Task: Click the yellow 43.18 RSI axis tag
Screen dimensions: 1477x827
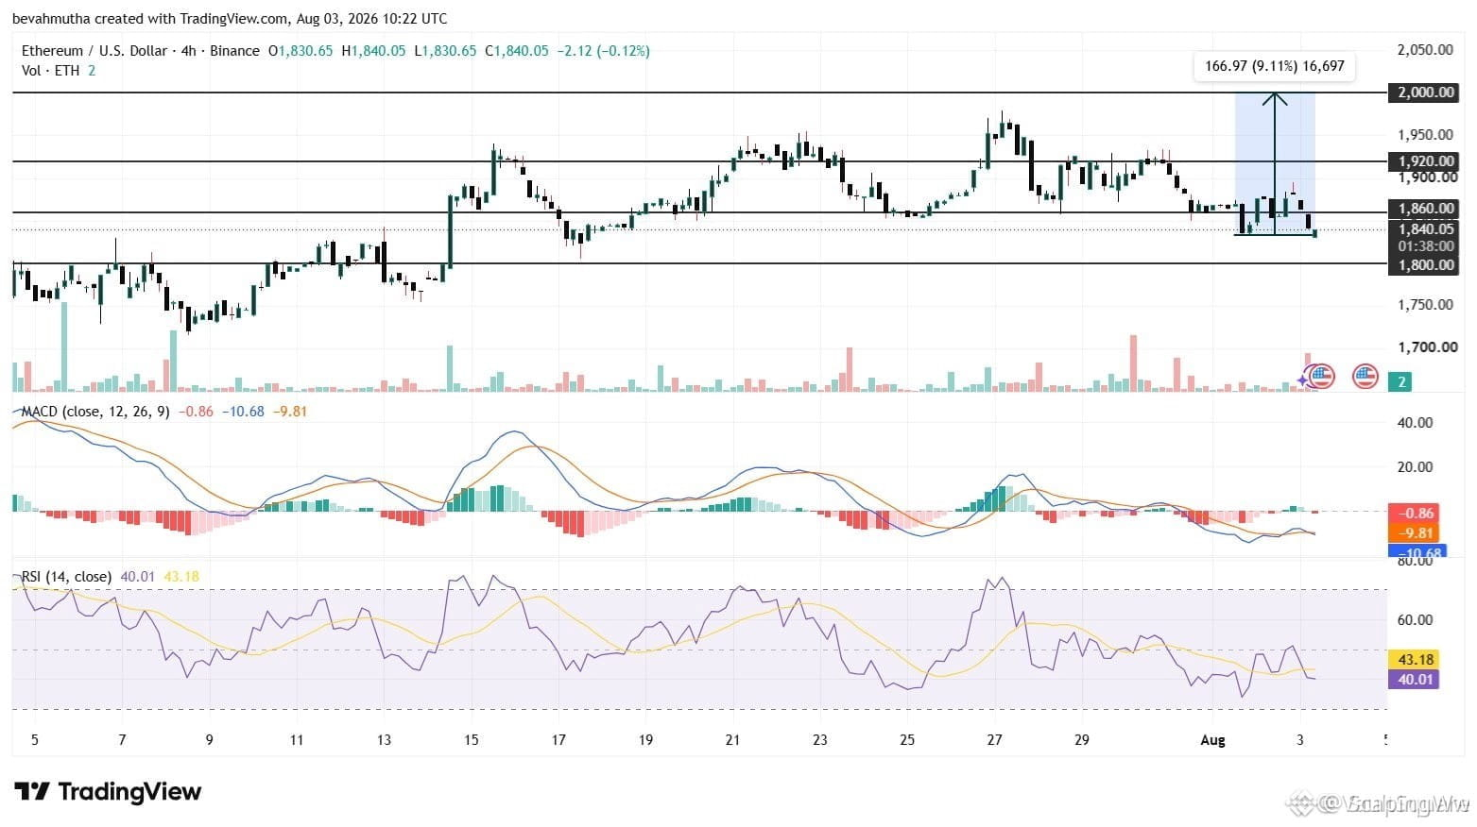Action: click(1415, 660)
